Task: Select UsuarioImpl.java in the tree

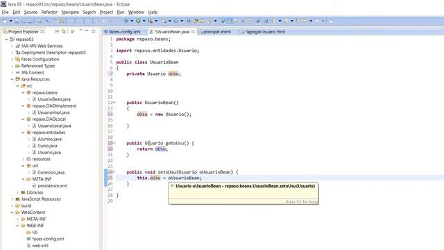Action: click(53, 112)
